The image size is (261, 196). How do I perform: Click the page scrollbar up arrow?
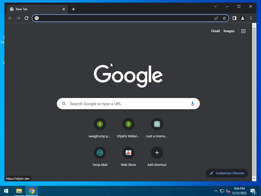[x=254, y=25]
